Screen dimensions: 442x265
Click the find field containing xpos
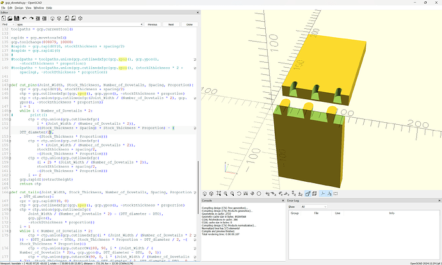point(79,24)
